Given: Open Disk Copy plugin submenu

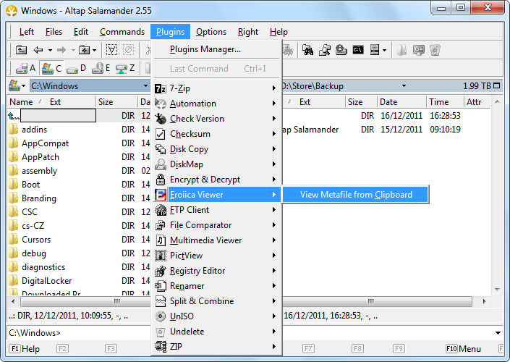Looking at the screenshot, I should (x=216, y=149).
